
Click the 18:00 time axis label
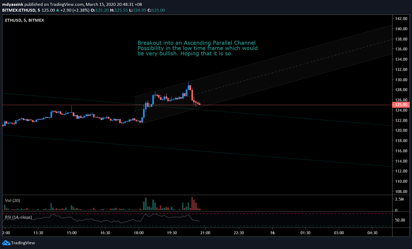click(138, 233)
